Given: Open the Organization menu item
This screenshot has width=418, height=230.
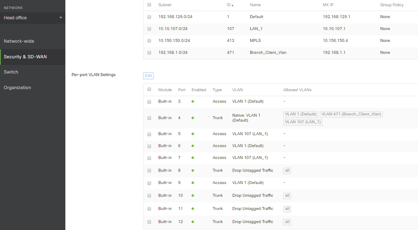Looking at the screenshot, I should 17,87.
